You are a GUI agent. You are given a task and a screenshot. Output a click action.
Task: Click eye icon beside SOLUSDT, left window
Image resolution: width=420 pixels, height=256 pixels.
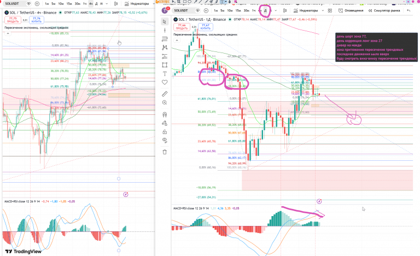click(x=28, y=4)
